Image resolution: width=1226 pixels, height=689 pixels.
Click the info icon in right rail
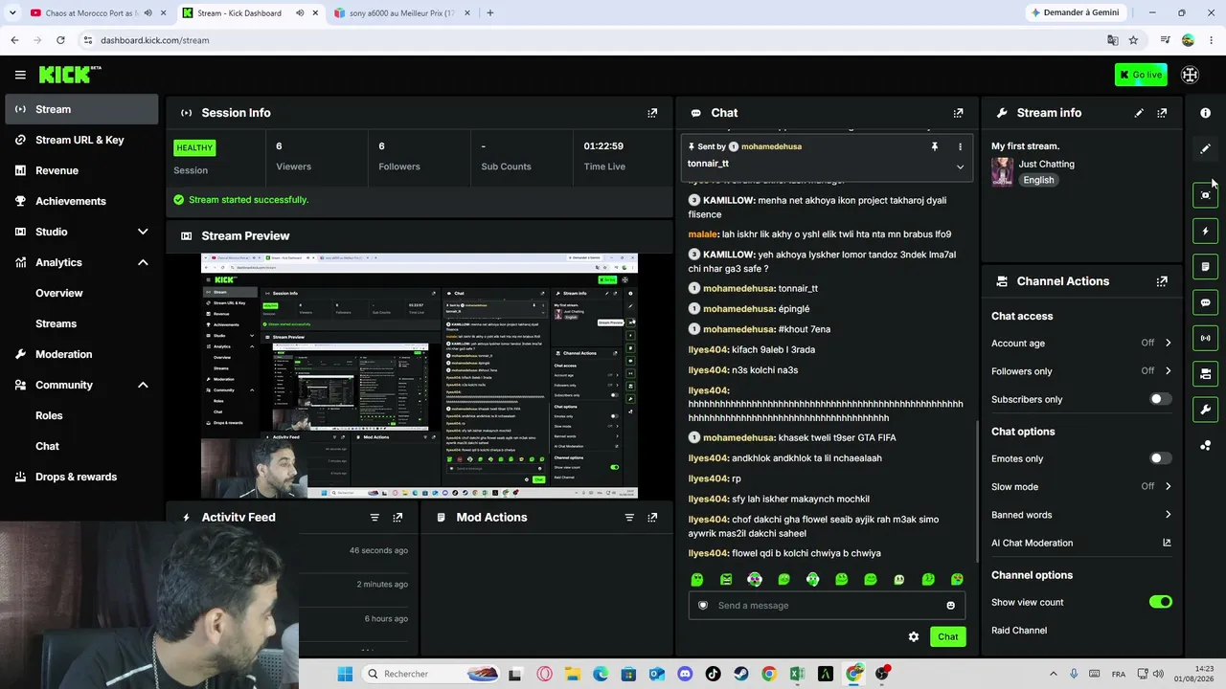pos(1205,113)
